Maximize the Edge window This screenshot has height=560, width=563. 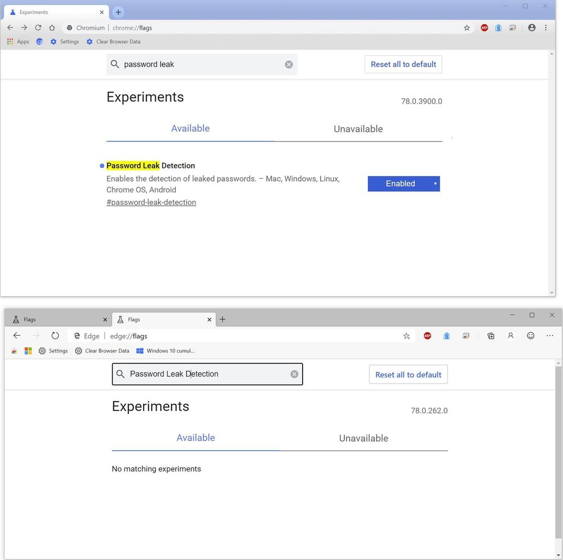tap(532, 315)
